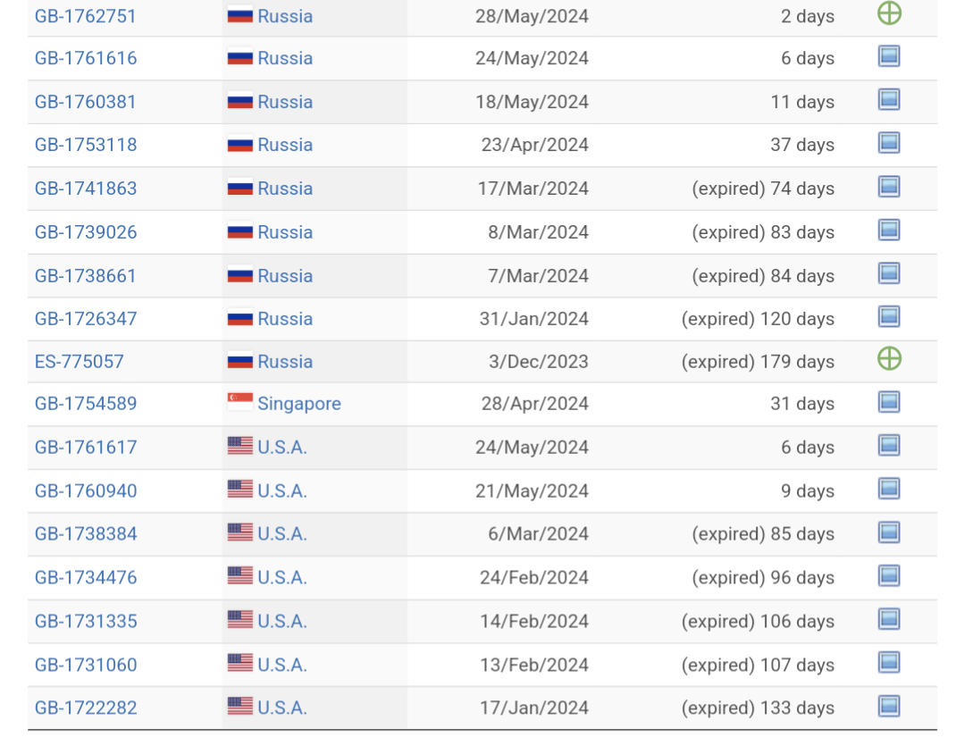Click picture icon in GB-1739026 row

coord(889,231)
